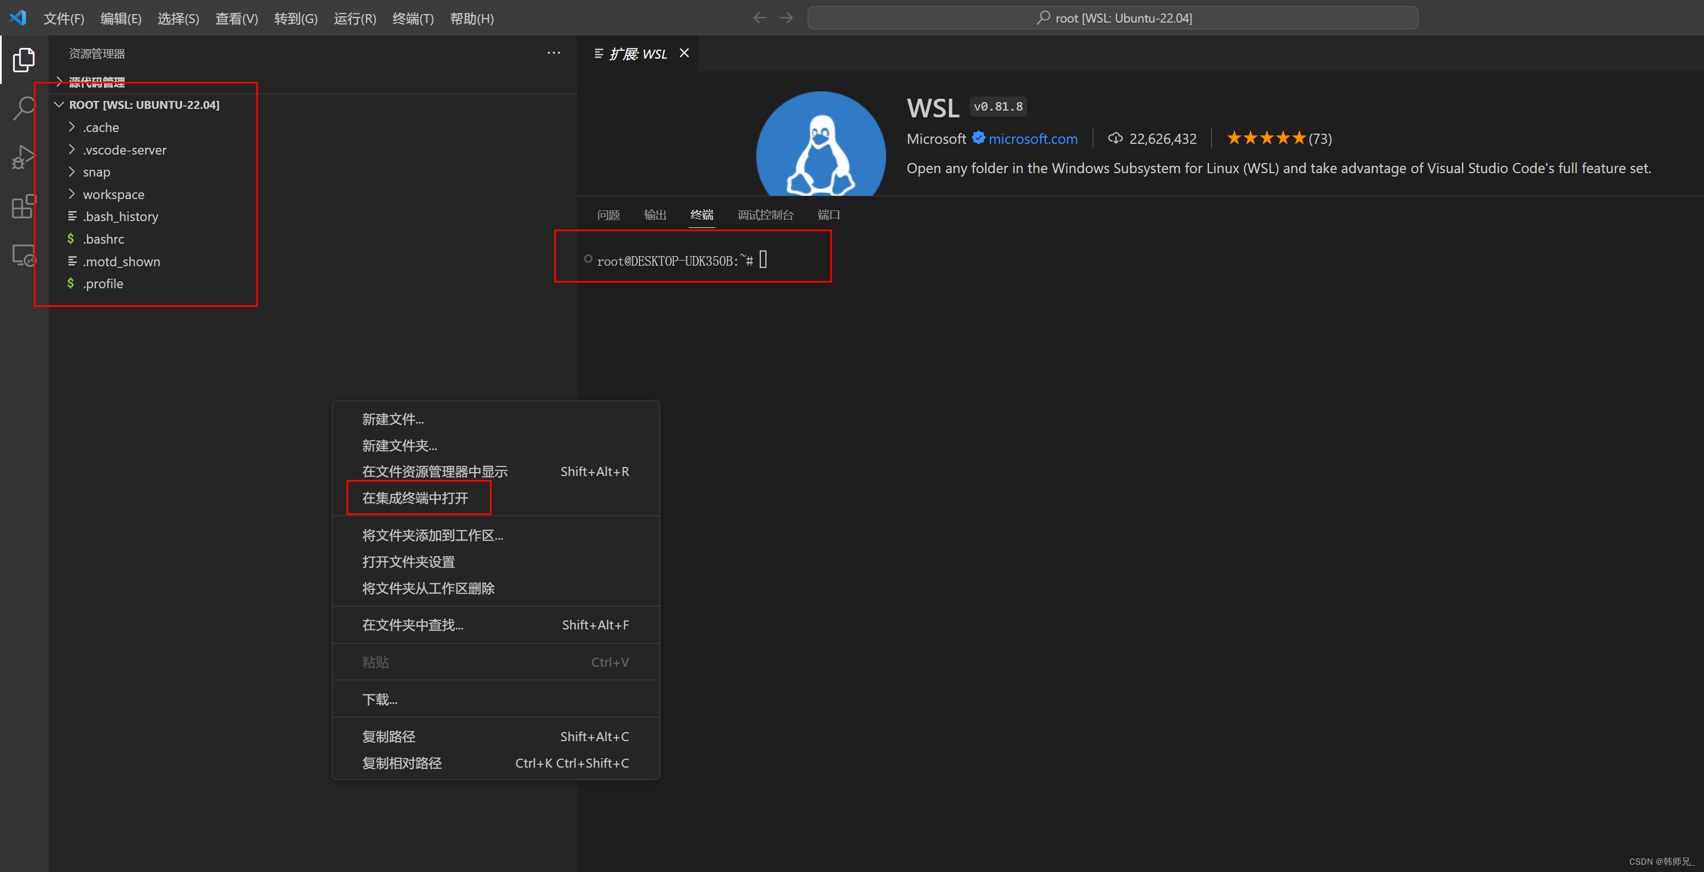Open the 查看(V) menu

coord(237,19)
